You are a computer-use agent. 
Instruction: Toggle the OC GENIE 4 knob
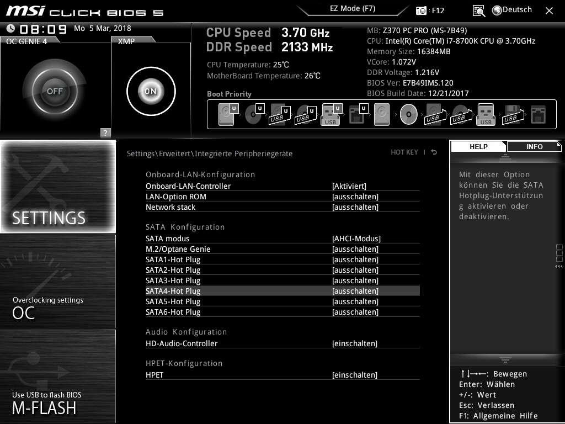point(55,91)
